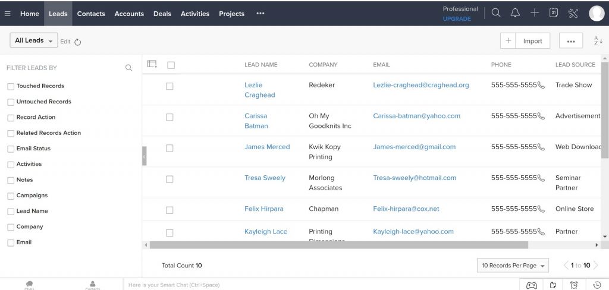Viewport: 609px width, 290px height.
Task: Open lead Tresa Sweely
Action: (265, 178)
